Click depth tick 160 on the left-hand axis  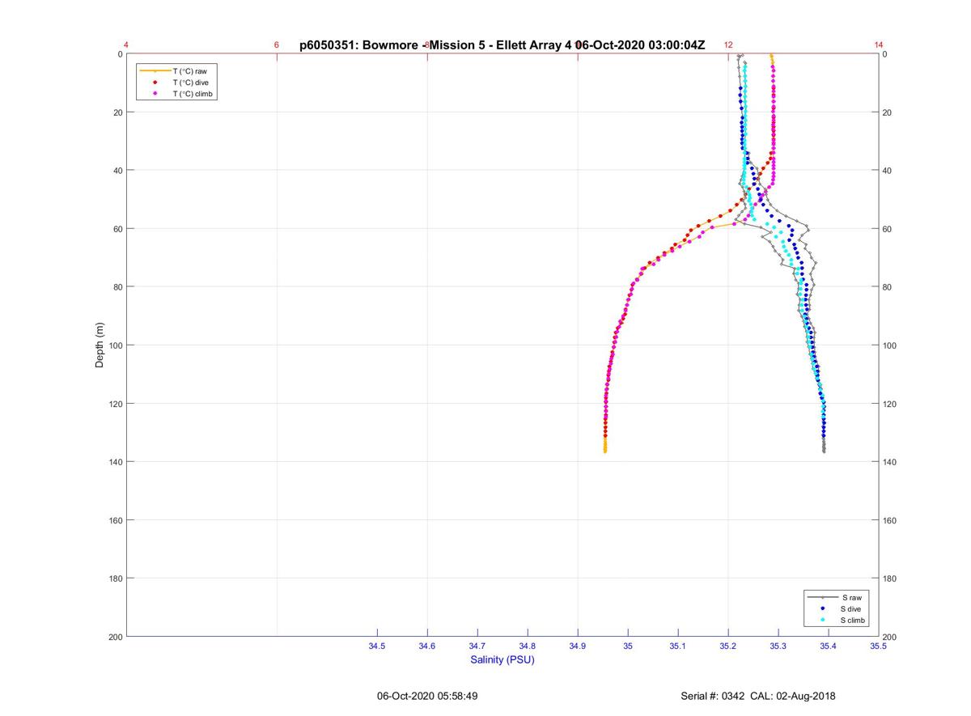tap(115, 520)
